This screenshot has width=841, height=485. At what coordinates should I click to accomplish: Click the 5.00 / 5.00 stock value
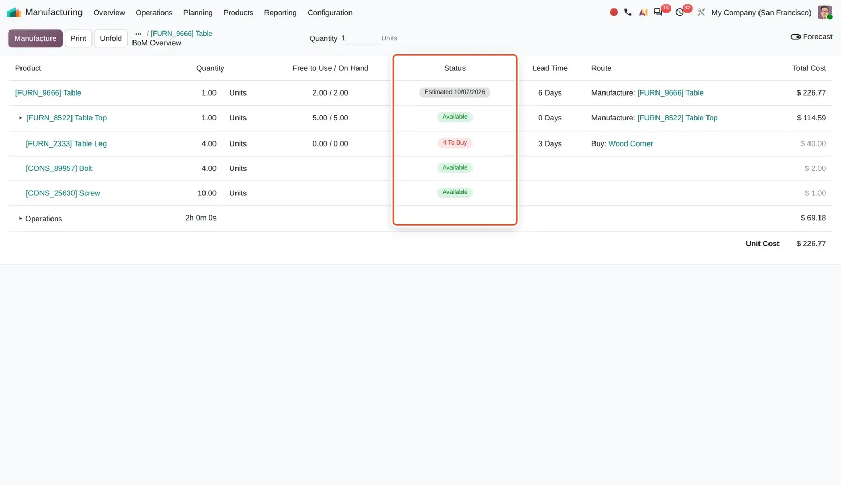click(x=330, y=118)
